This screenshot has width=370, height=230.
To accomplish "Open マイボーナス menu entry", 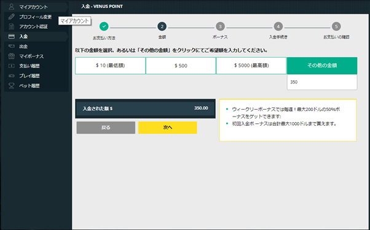I will (36, 56).
